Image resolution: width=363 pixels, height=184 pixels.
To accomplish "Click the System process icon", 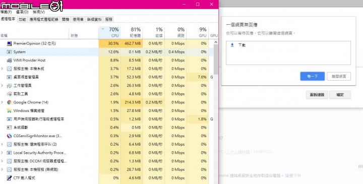I will (9, 52).
